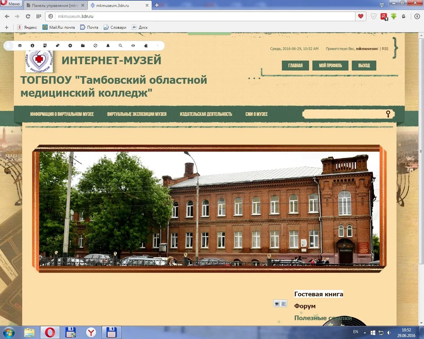Open the notifications bell icon in admin bar
424x339 pixels.
pos(108,46)
